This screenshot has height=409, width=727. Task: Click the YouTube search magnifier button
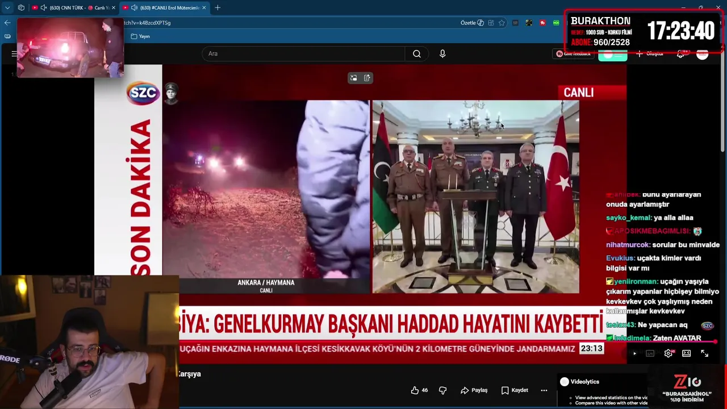(x=417, y=54)
